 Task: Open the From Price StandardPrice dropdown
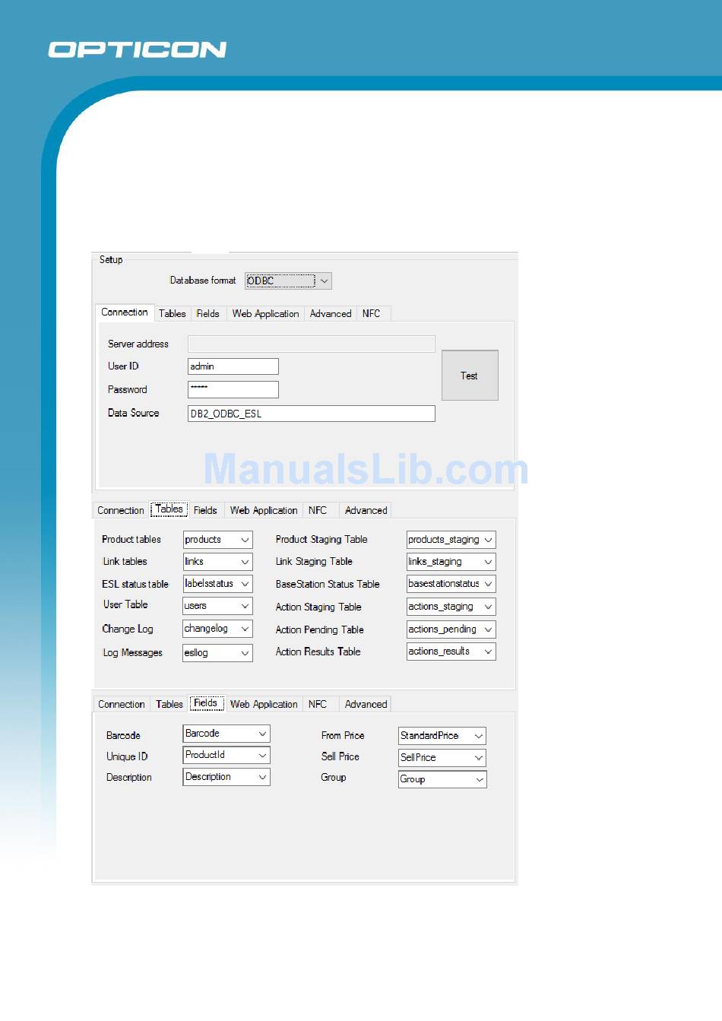tap(442, 736)
